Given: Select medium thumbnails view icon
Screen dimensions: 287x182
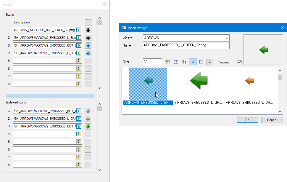Looking at the screenshot, I should 193,62.
